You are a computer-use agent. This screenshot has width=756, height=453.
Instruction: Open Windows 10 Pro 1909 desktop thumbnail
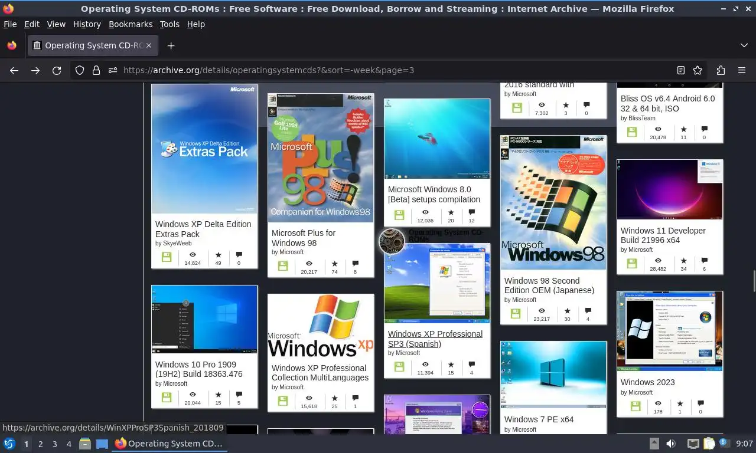pos(204,319)
